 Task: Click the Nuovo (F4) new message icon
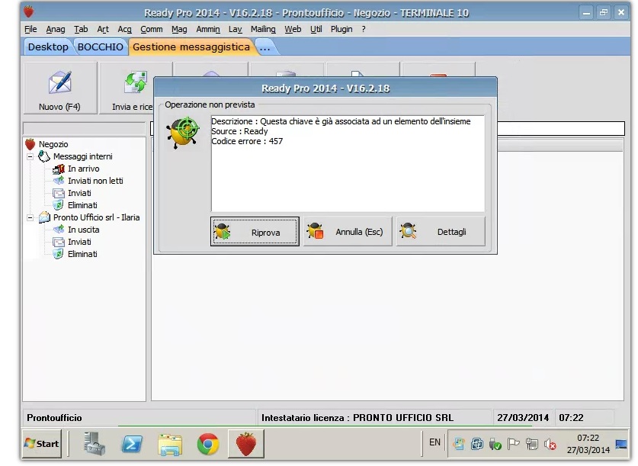(x=59, y=82)
